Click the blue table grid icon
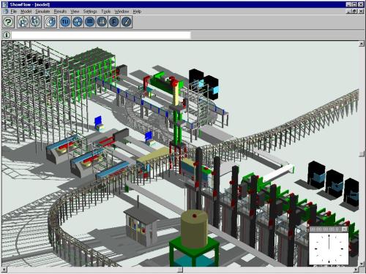 (102, 22)
